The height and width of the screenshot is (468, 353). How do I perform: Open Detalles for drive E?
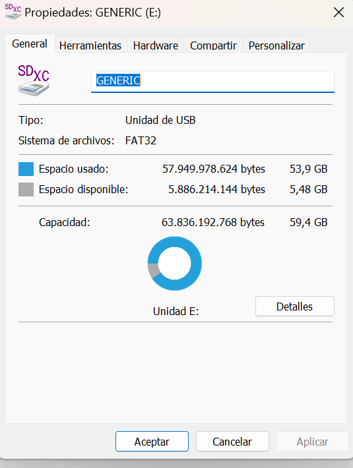pos(295,307)
